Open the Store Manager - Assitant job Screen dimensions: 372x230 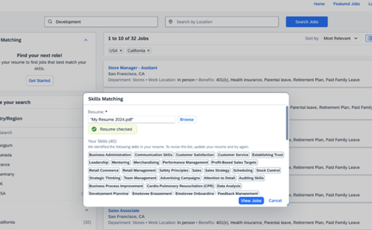click(x=133, y=68)
